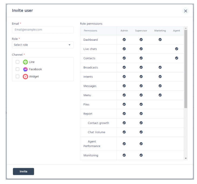Click the Contacts permission label

pyautogui.click(x=89, y=58)
